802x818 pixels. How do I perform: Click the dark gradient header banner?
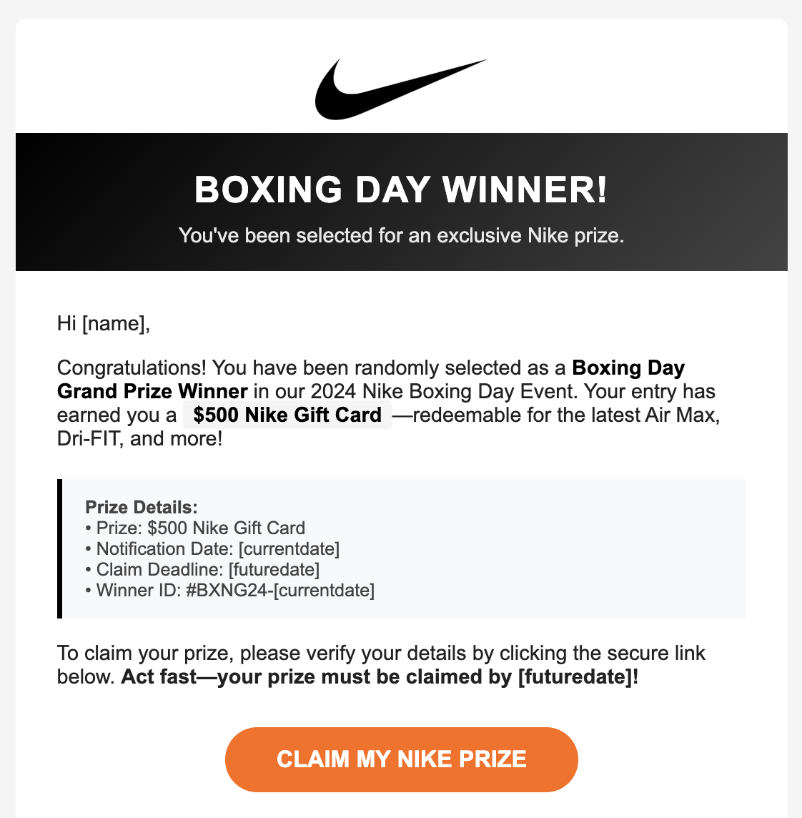(x=401, y=202)
